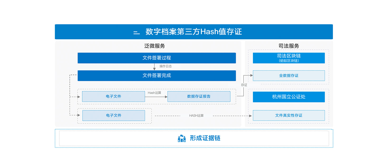
Task: Select the 文件签署完成 bar
Action: point(157,76)
